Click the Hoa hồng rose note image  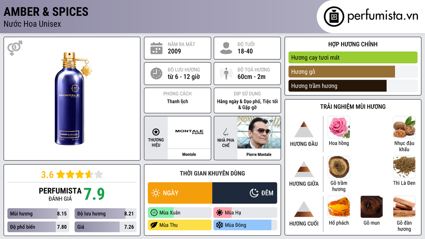[x=339, y=127]
